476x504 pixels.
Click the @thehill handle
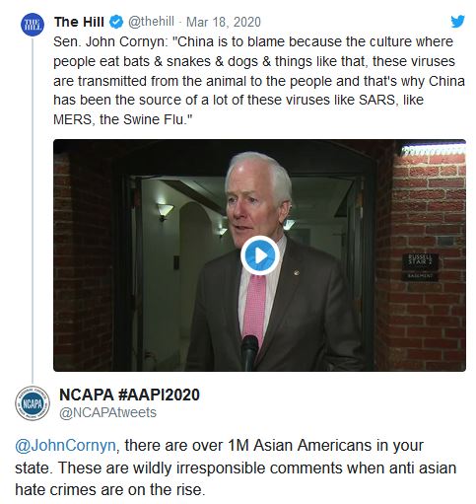(x=151, y=22)
